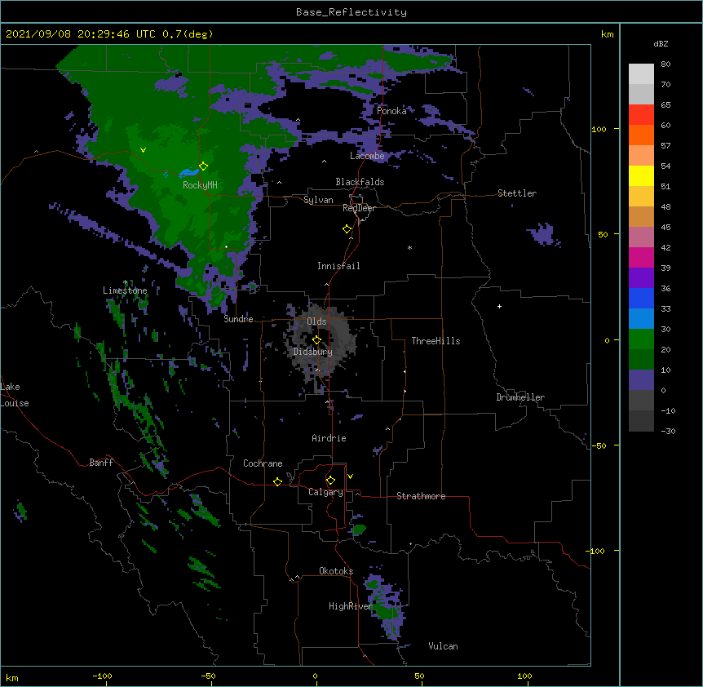
Task: Click the Base_Reflectivity title text
Action: point(351,12)
